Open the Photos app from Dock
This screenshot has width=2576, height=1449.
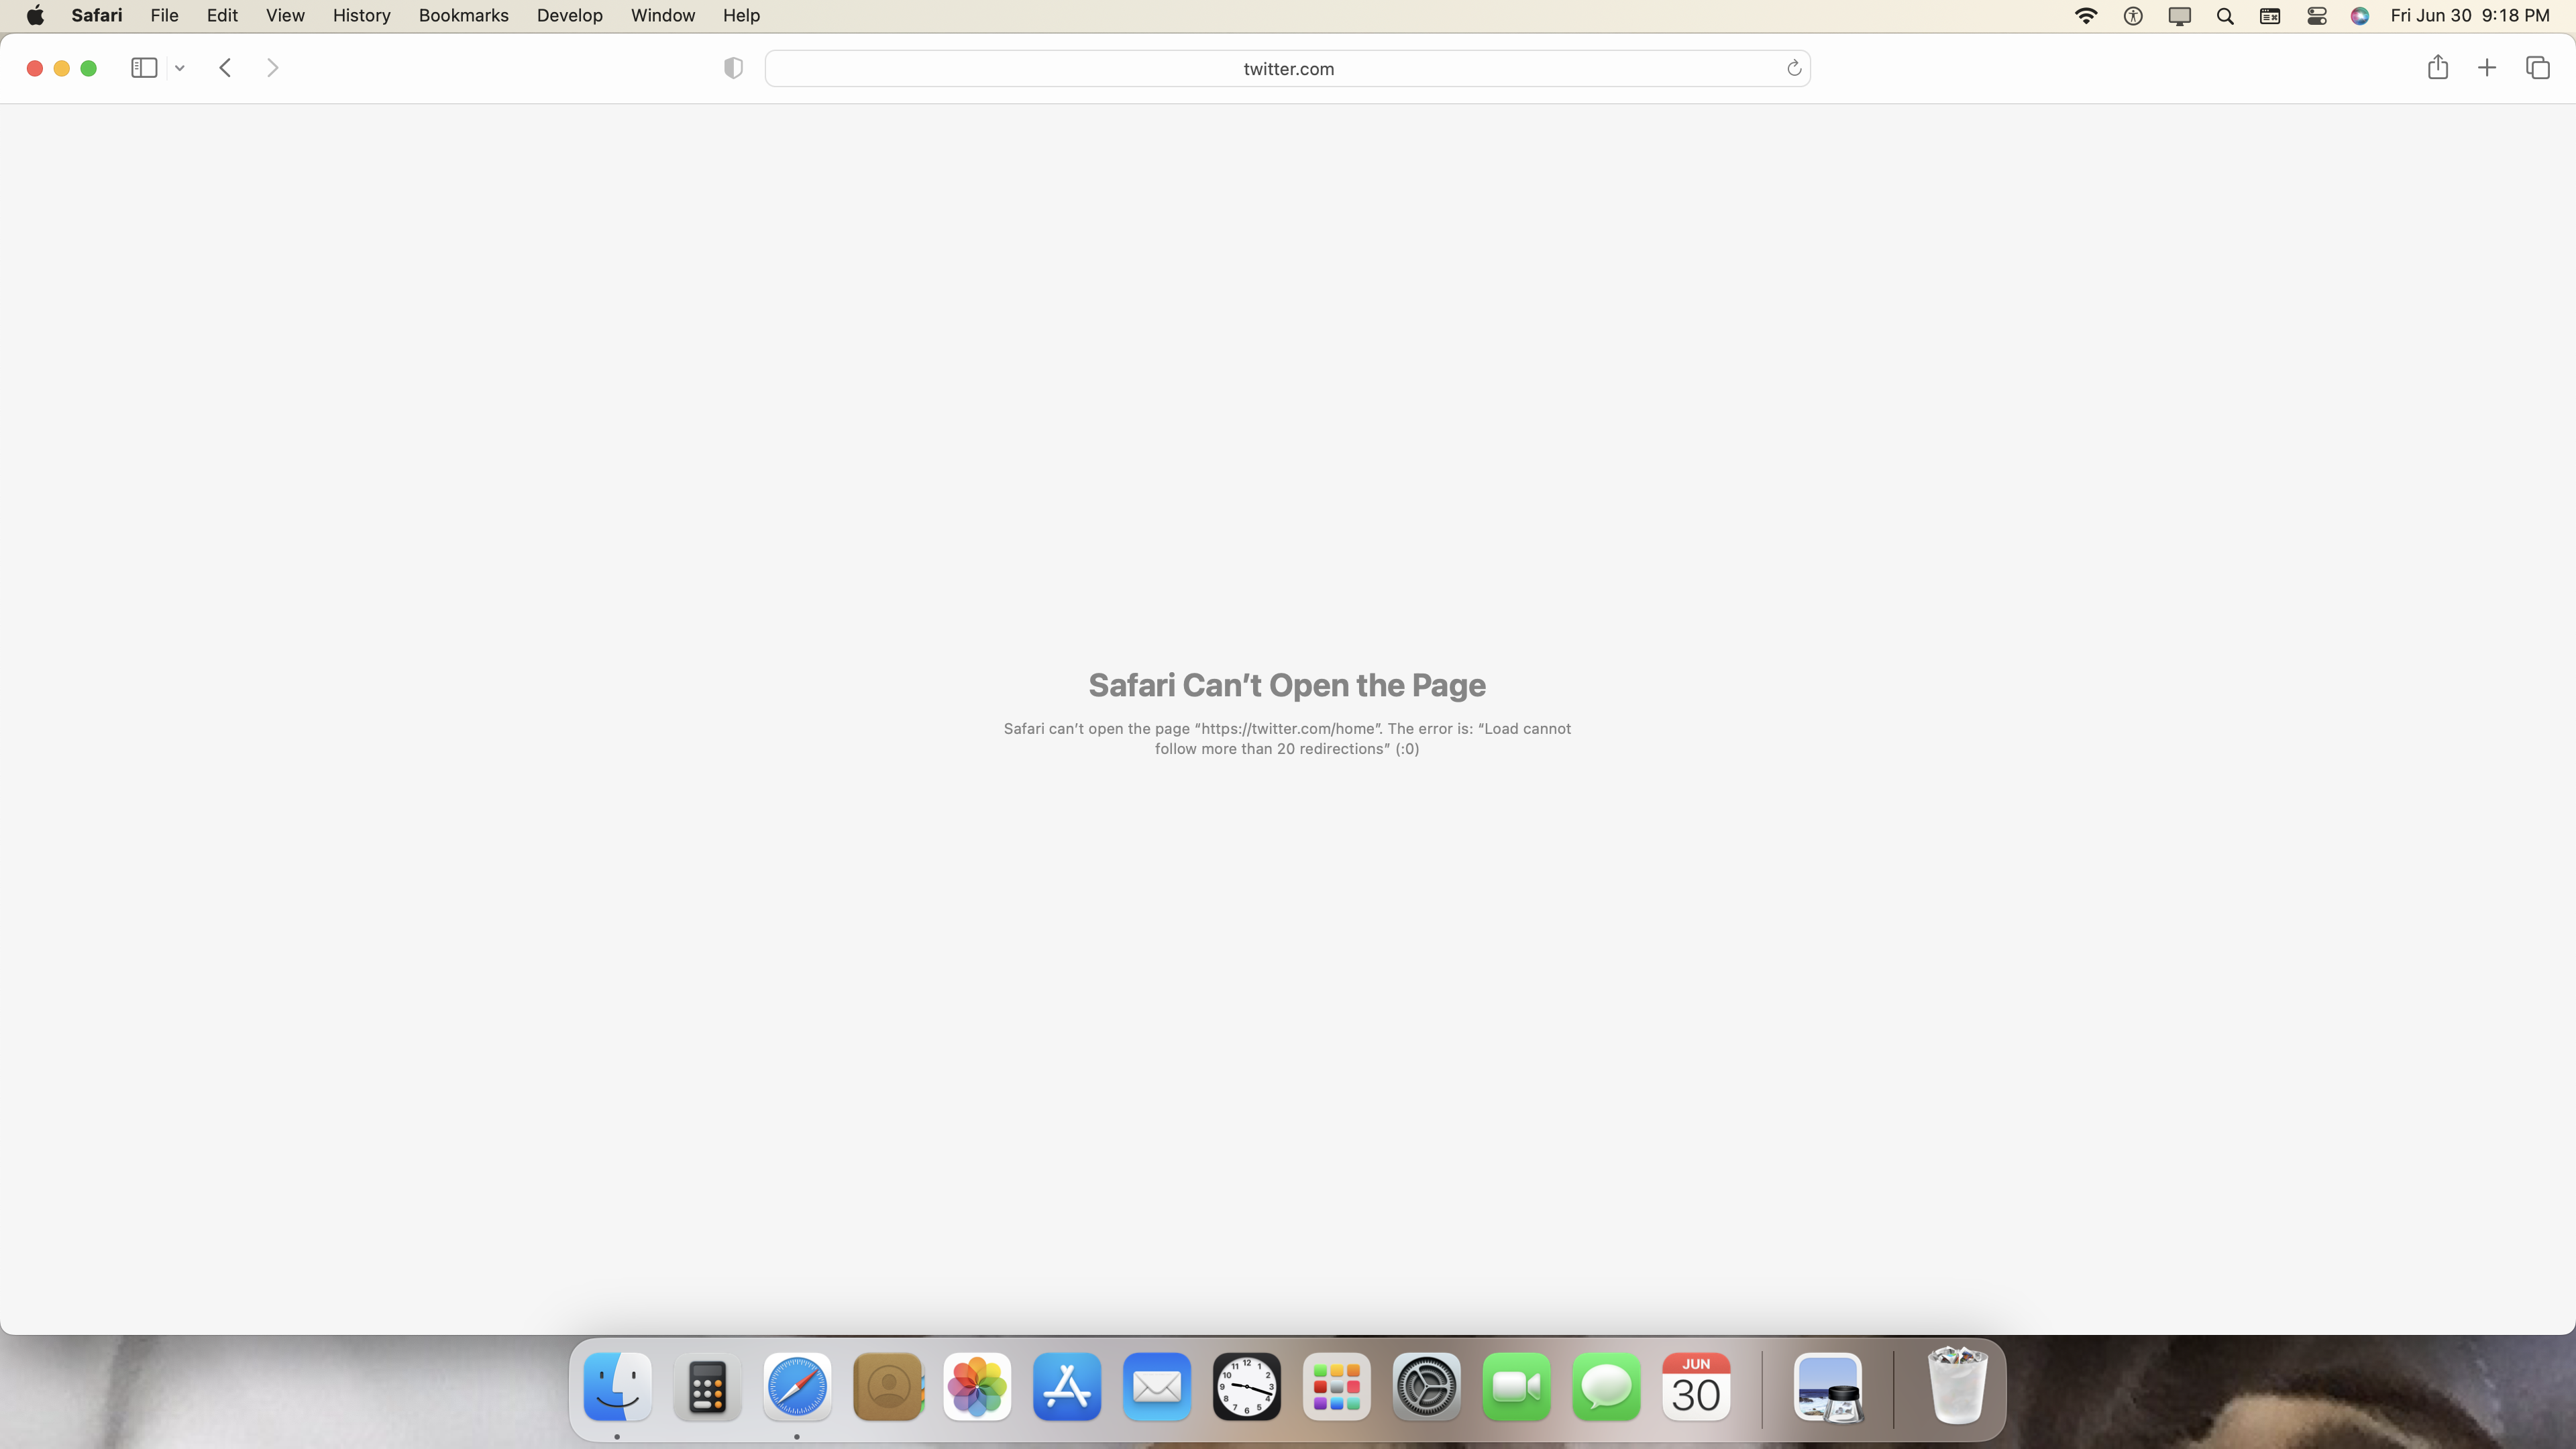977,1387
